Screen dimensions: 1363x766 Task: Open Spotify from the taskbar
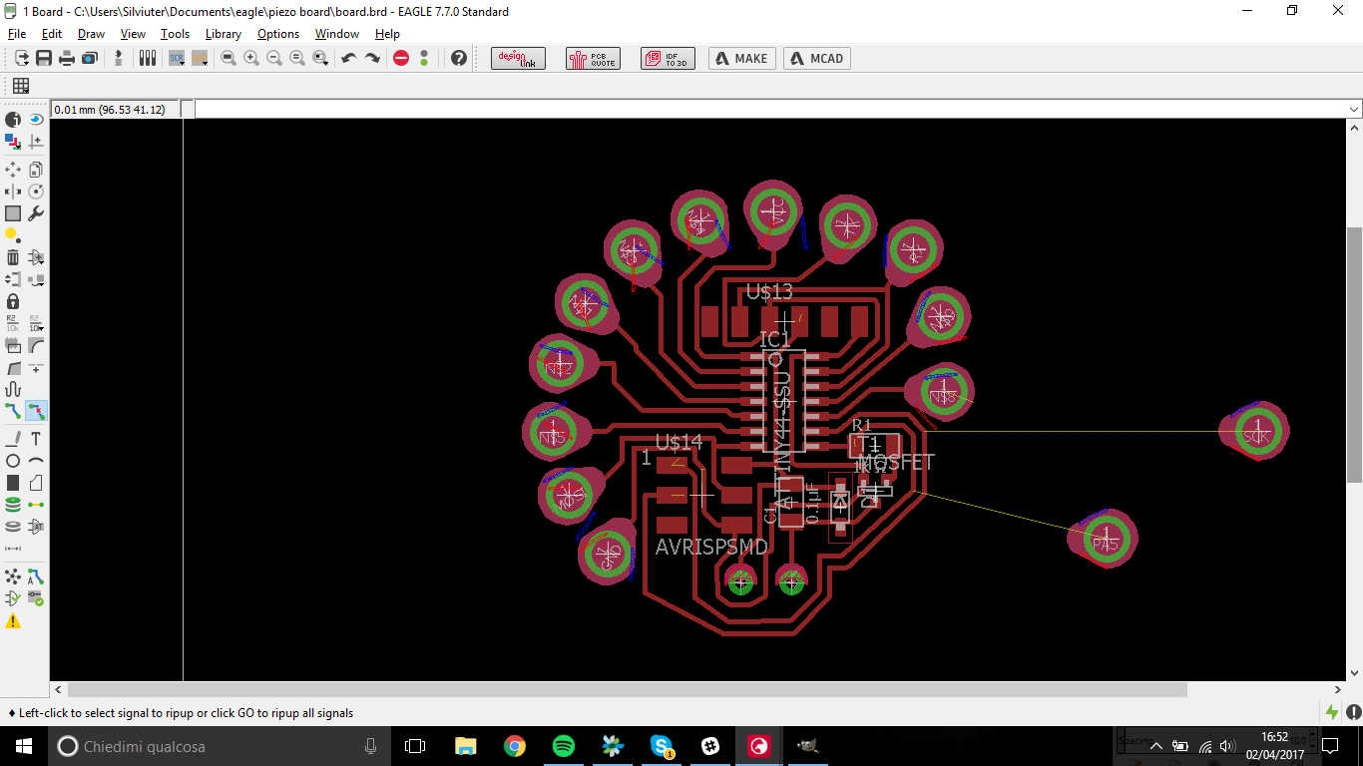(563, 746)
